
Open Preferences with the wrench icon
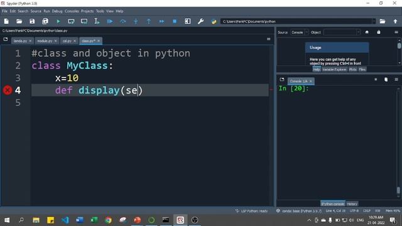(201, 21)
